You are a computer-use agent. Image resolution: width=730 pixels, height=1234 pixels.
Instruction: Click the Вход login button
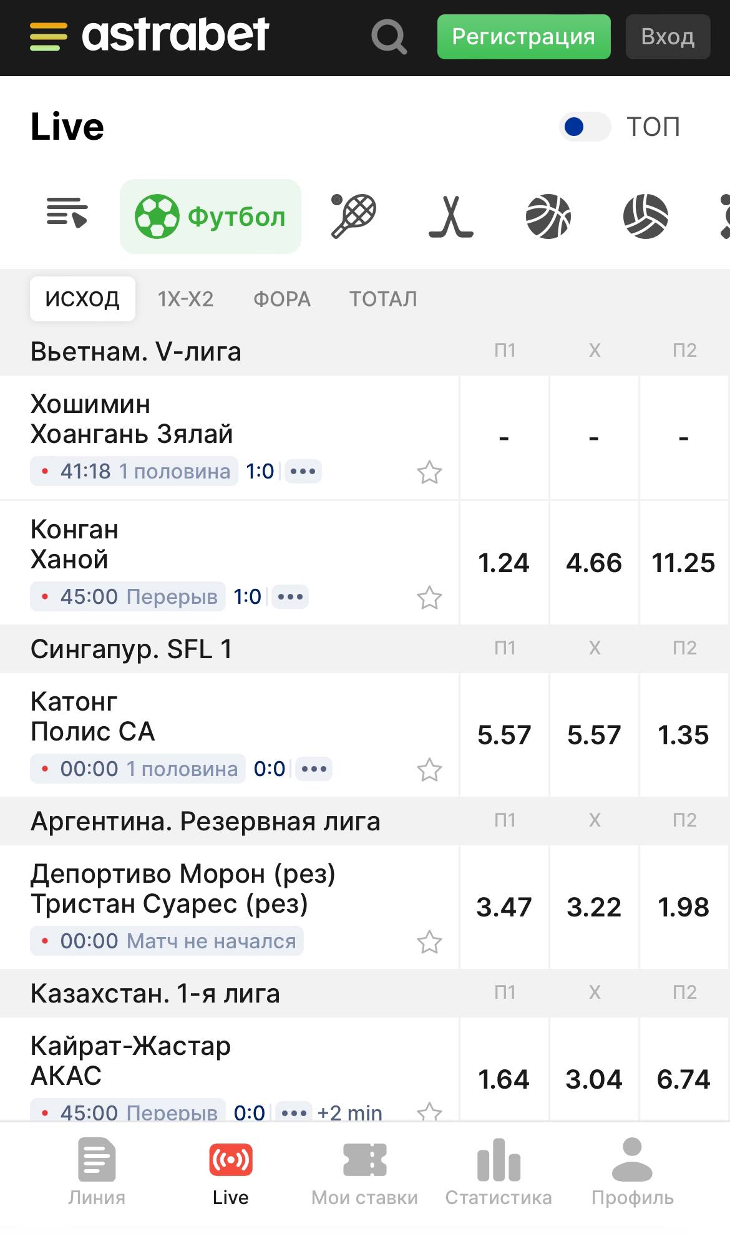coord(668,37)
